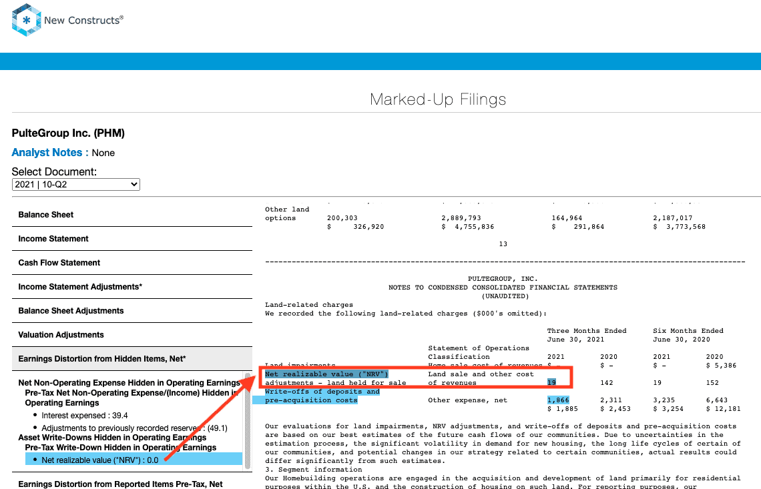761x489 pixels.
Task: Click the value 164,964 in options row
Action: tap(567, 218)
